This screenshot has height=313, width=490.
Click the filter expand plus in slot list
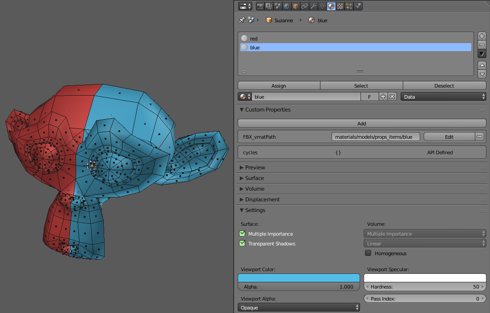pos(244,72)
